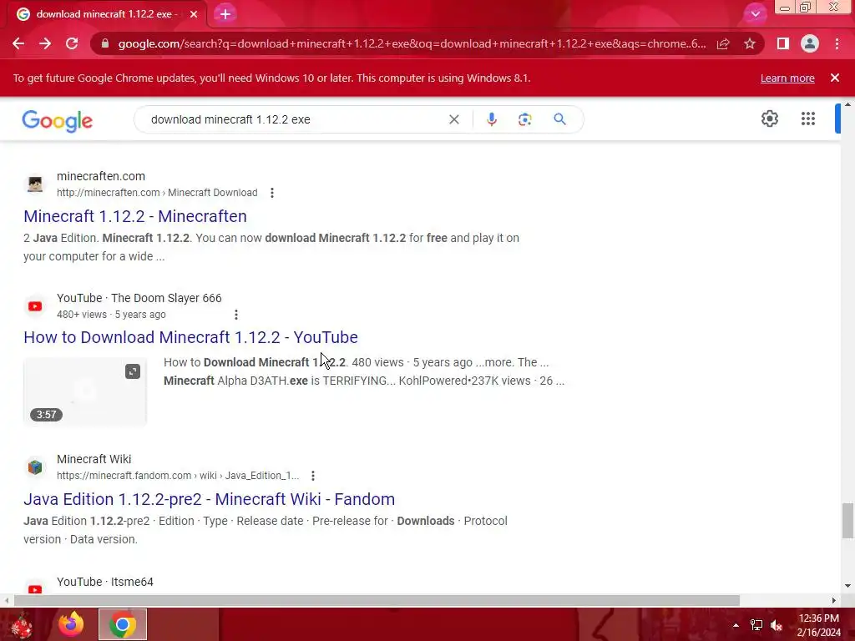Start voice search with microphone
The image size is (855, 641).
point(491,119)
